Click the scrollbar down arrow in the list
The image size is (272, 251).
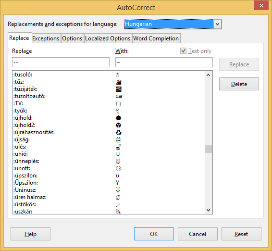[x=209, y=210]
